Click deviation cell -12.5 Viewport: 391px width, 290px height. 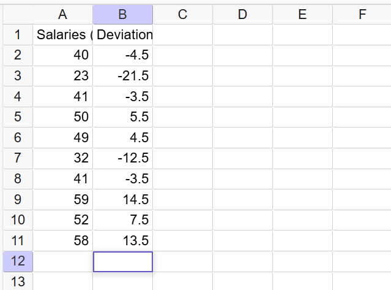(123, 158)
